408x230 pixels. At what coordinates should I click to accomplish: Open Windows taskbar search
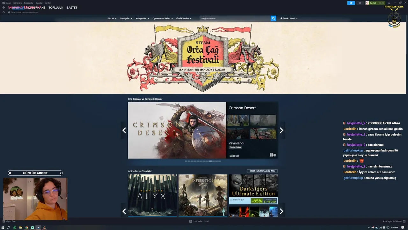point(9,228)
